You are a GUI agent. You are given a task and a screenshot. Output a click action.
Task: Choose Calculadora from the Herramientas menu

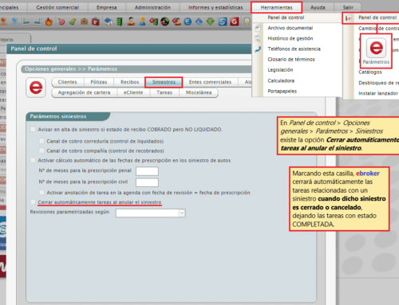tap(281, 80)
